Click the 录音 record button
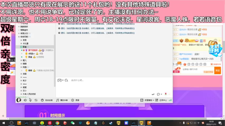This screenshot has width=225, height=126. (x=75, y=100)
